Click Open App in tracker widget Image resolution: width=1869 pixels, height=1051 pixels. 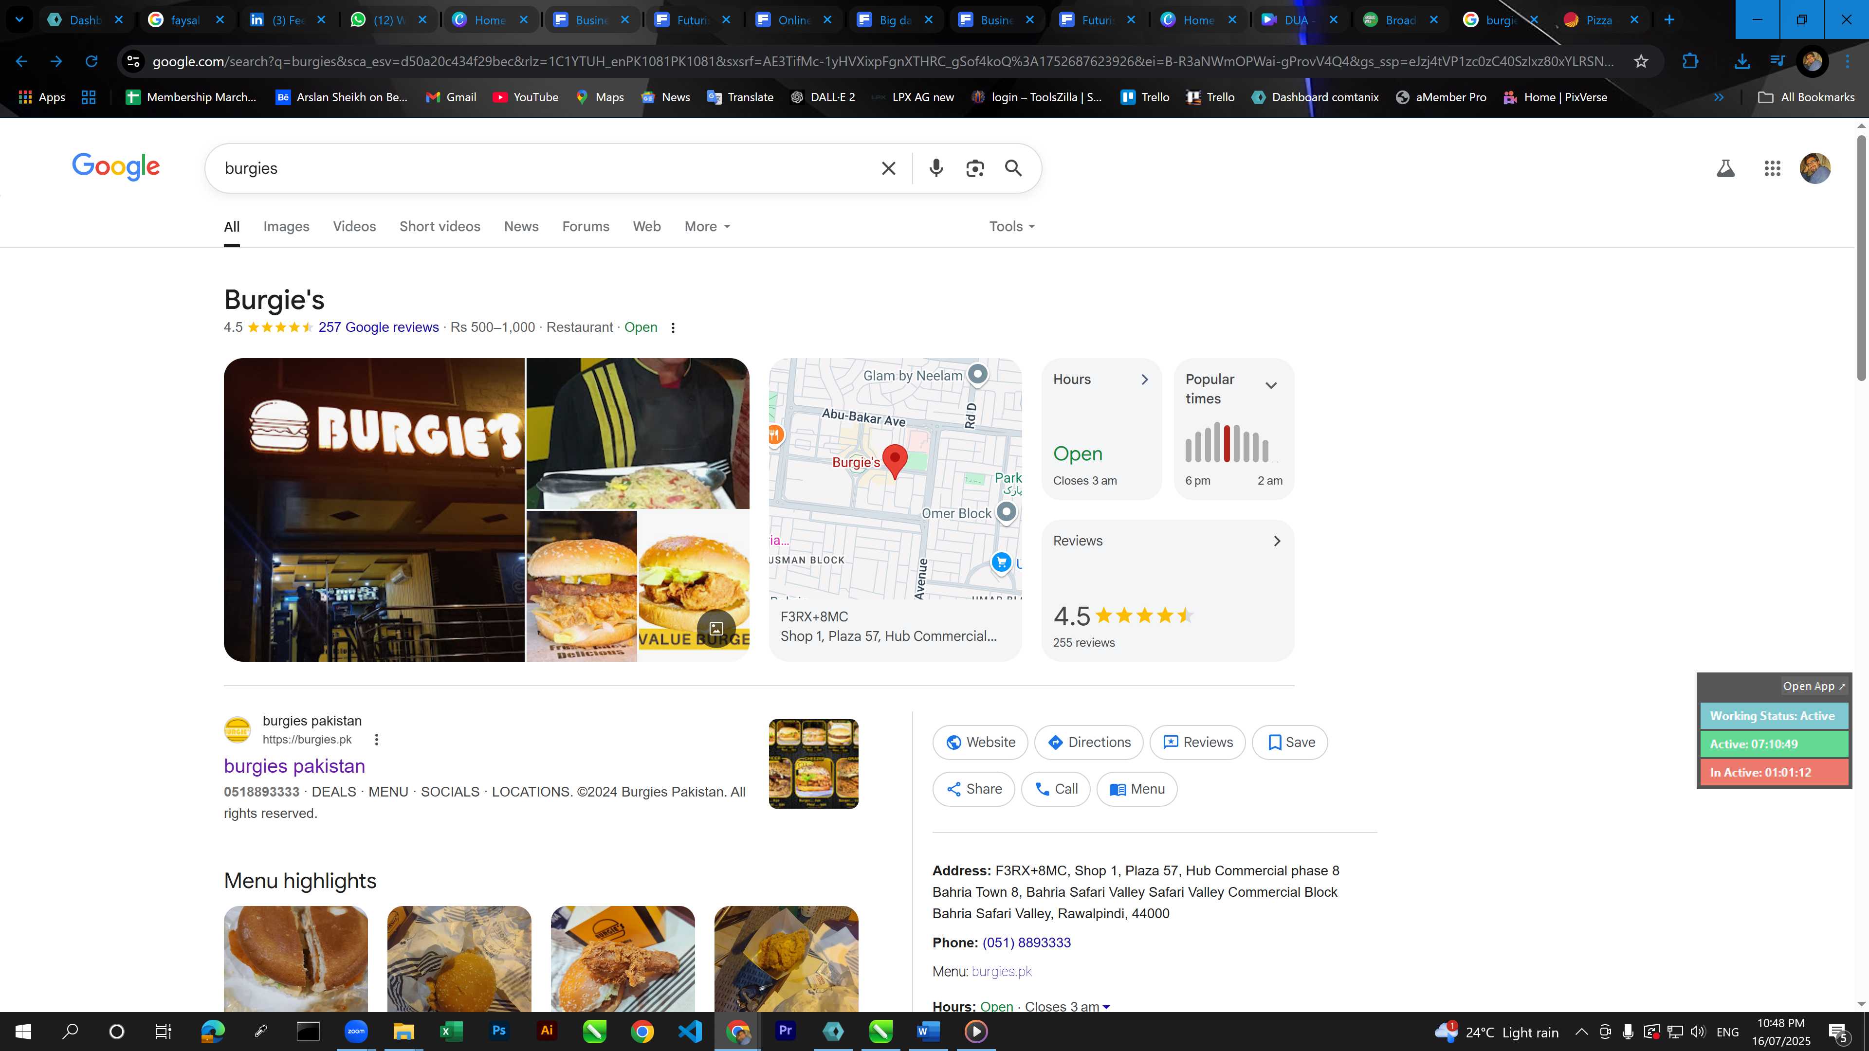point(1814,686)
